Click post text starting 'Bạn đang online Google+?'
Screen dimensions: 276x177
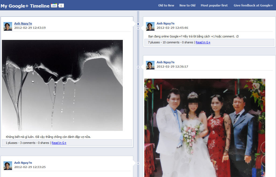[x=193, y=36]
